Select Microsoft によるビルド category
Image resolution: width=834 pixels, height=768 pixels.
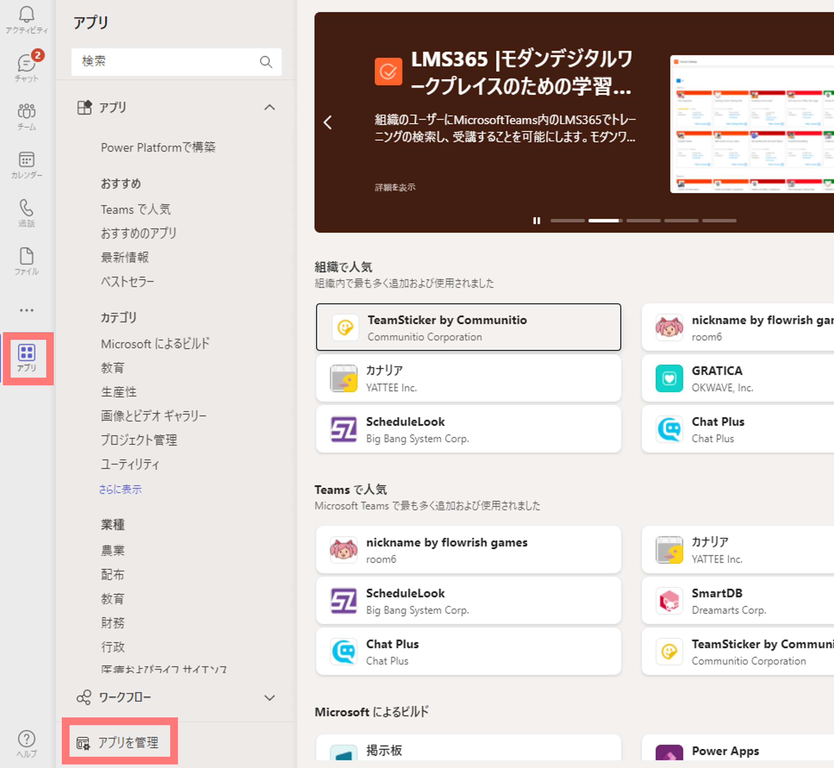tap(155, 344)
